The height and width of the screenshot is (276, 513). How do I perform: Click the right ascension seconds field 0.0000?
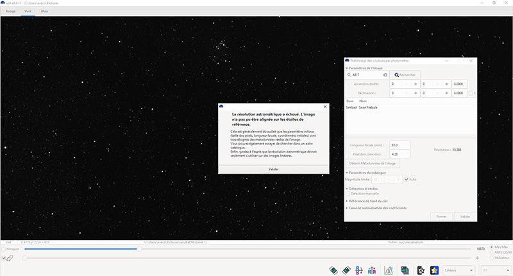[459, 84]
